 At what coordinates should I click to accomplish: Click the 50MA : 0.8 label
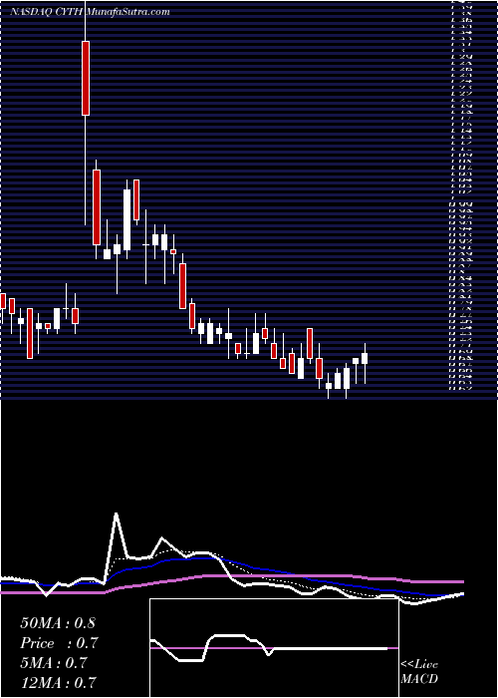(58, 623)
